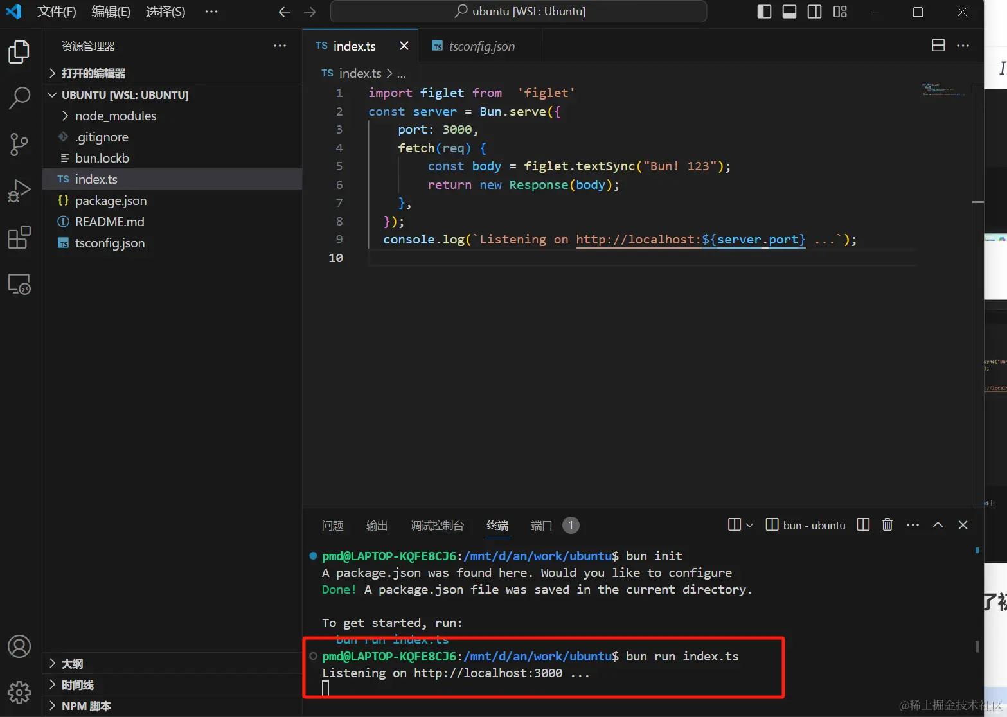
Task: Open the Source Control view
Action: click(x=19, y=145)
